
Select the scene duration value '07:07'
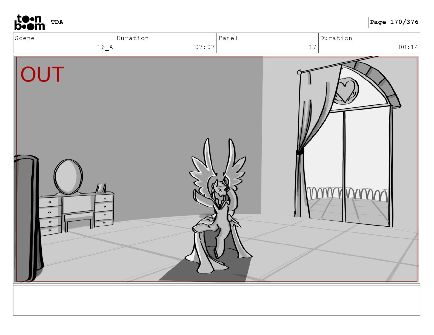point(205,47)
